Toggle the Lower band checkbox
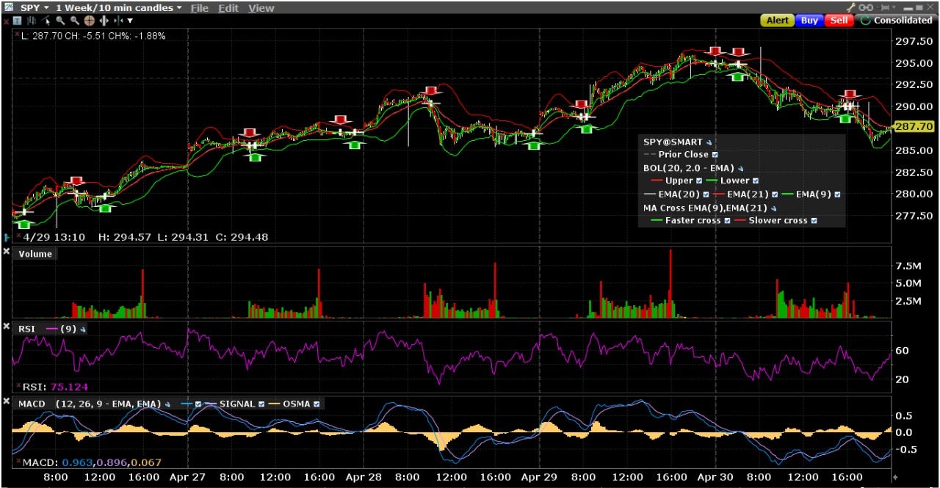940x488 pixels. (x=755, y=181)
